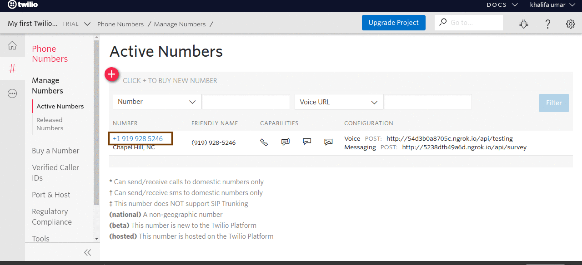Collapse the sidebar with double chevron
This screenshot has height=265, width=582.
click(x=88, y=253)
